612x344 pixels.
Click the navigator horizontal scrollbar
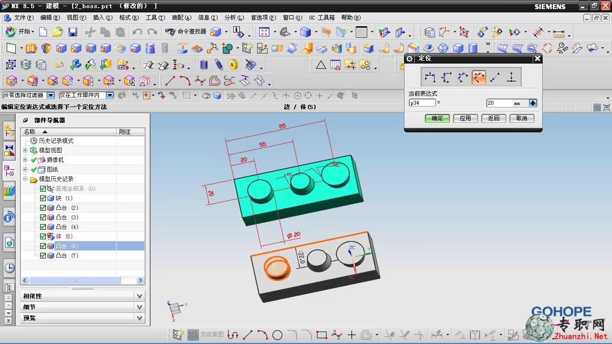point(83,280)
